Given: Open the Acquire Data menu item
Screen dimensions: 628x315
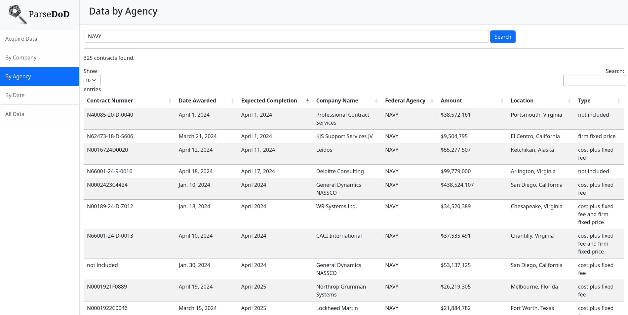Looking at the screenshot, I should 21,39.
